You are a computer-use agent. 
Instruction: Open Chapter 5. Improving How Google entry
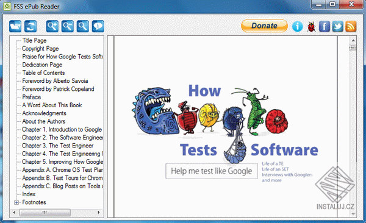click(63, 161)
